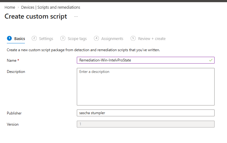This screenshot has height=143, width=227.
Task: Open the Home breadcrumb link
Action: (10, 7)
